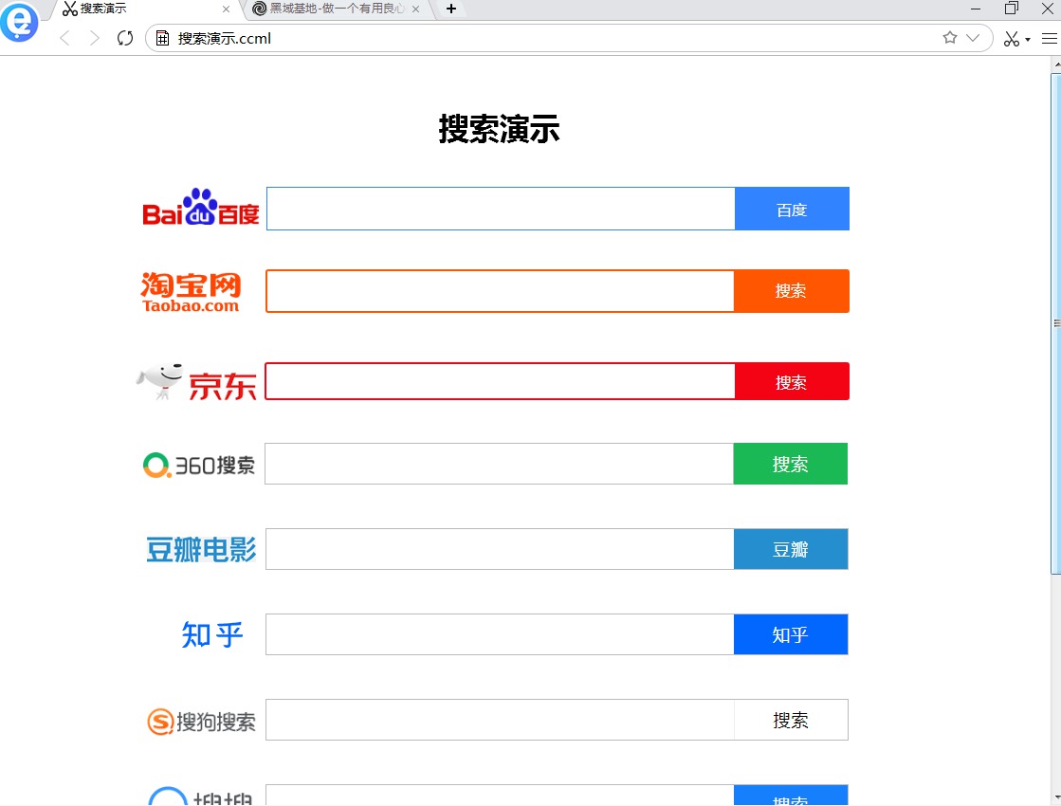Minimize the browser window
The image size is (1061, 806).
tap(976, 9)
